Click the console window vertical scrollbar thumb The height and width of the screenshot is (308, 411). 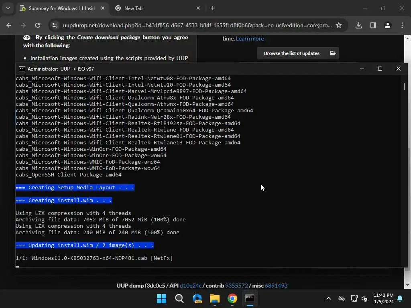click(x=405, y=87)
